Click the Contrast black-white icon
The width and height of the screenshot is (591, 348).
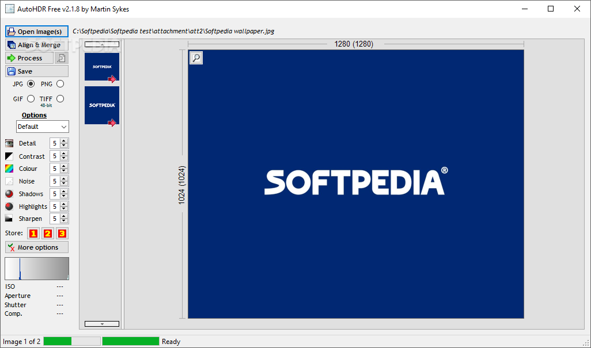coord(9,156)
